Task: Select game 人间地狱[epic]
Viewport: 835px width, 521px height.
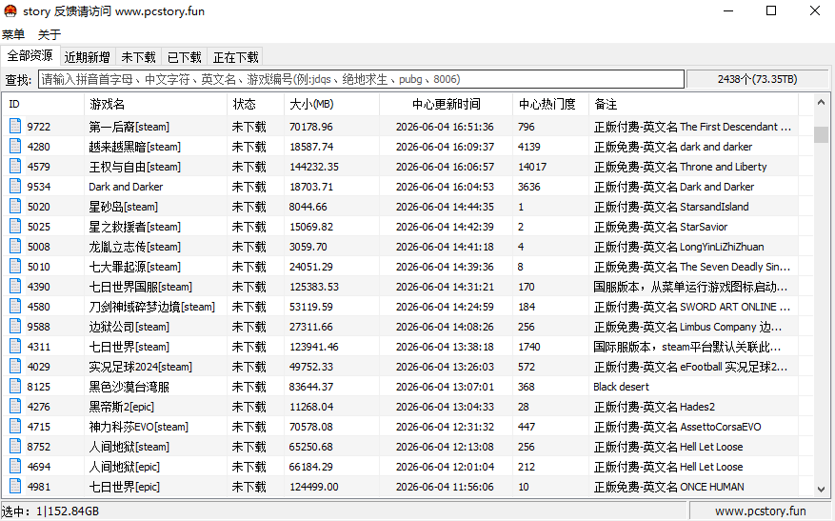Action: [x=124, y=467]
